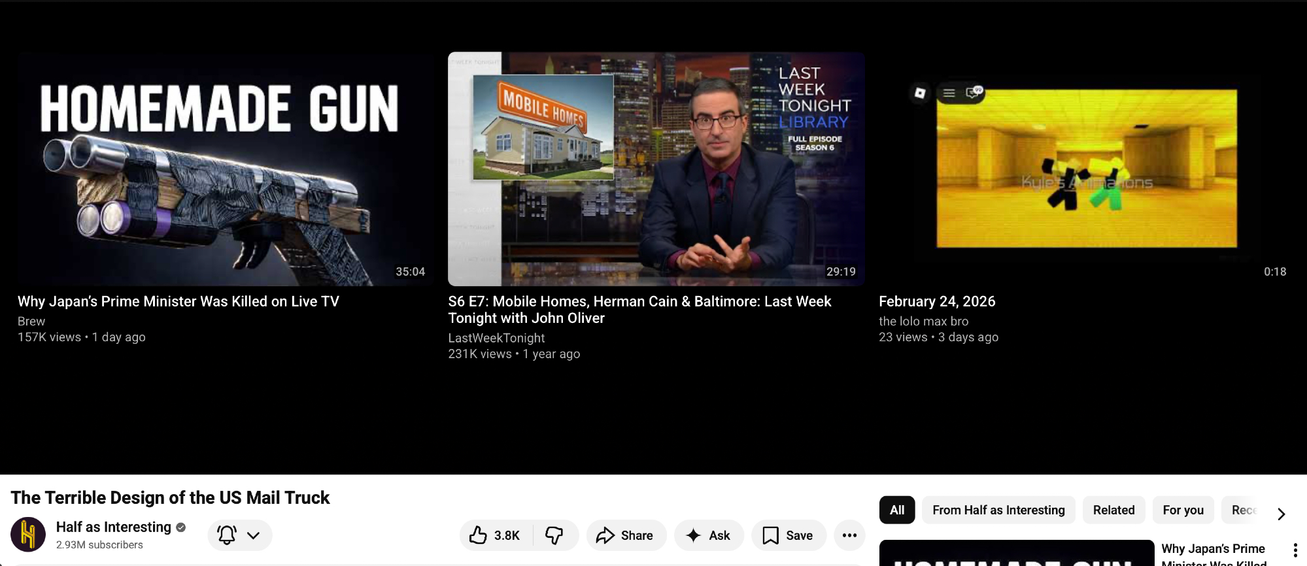Image resolution: width=1307 pixels, height=566 pixels.
Task: Select the Related filter chip
Action: point(1113,510)
